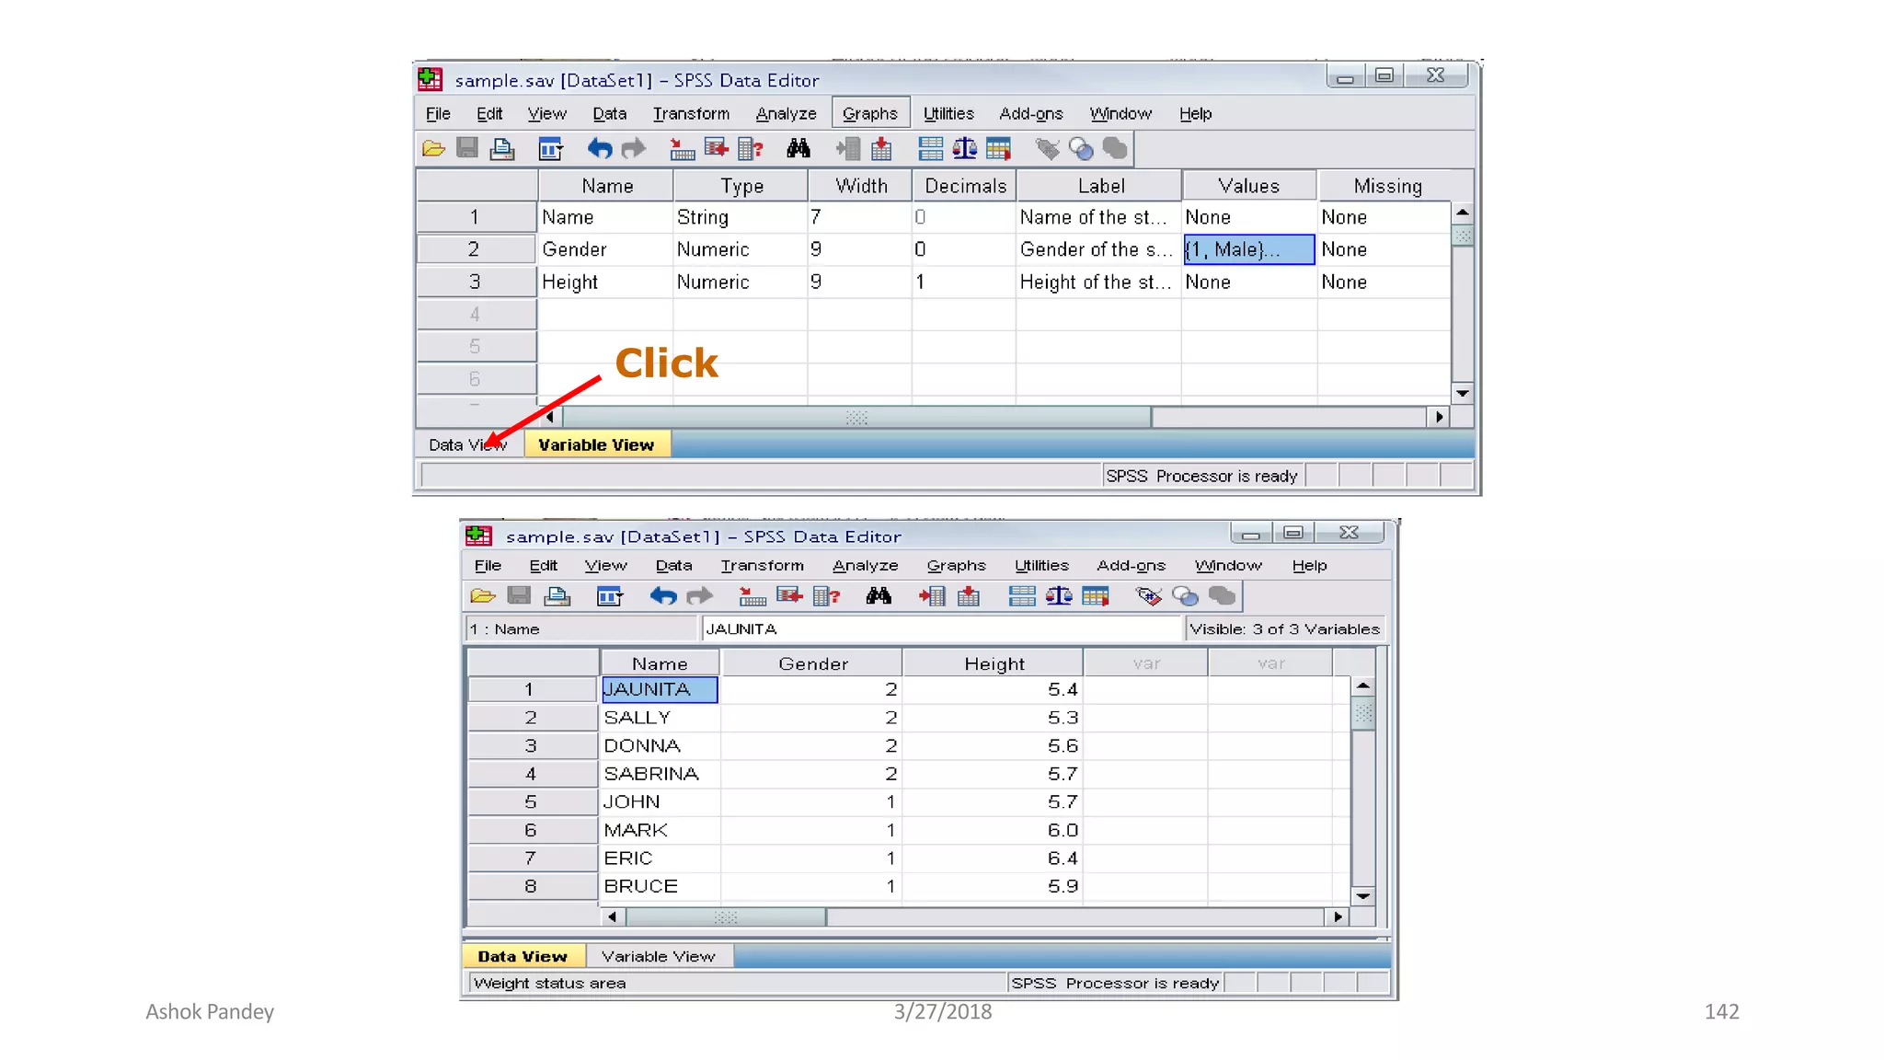
Task: Switch to Variable View tab in the lower window
Action: (x=658, y=956)
